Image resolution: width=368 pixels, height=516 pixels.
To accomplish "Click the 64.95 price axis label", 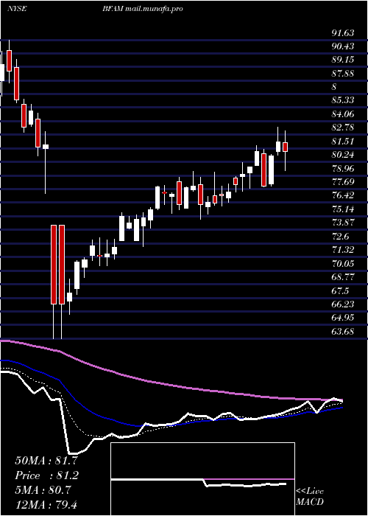I will pos(343,318).
